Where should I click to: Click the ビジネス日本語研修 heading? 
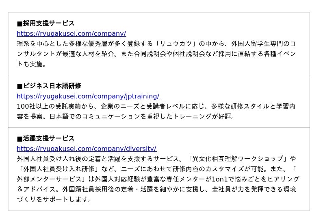52,86
